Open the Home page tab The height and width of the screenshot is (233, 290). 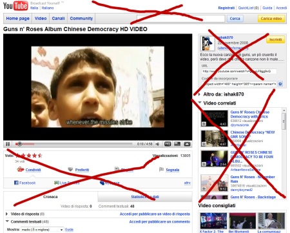pyautogui.click(x=17, y=19)
